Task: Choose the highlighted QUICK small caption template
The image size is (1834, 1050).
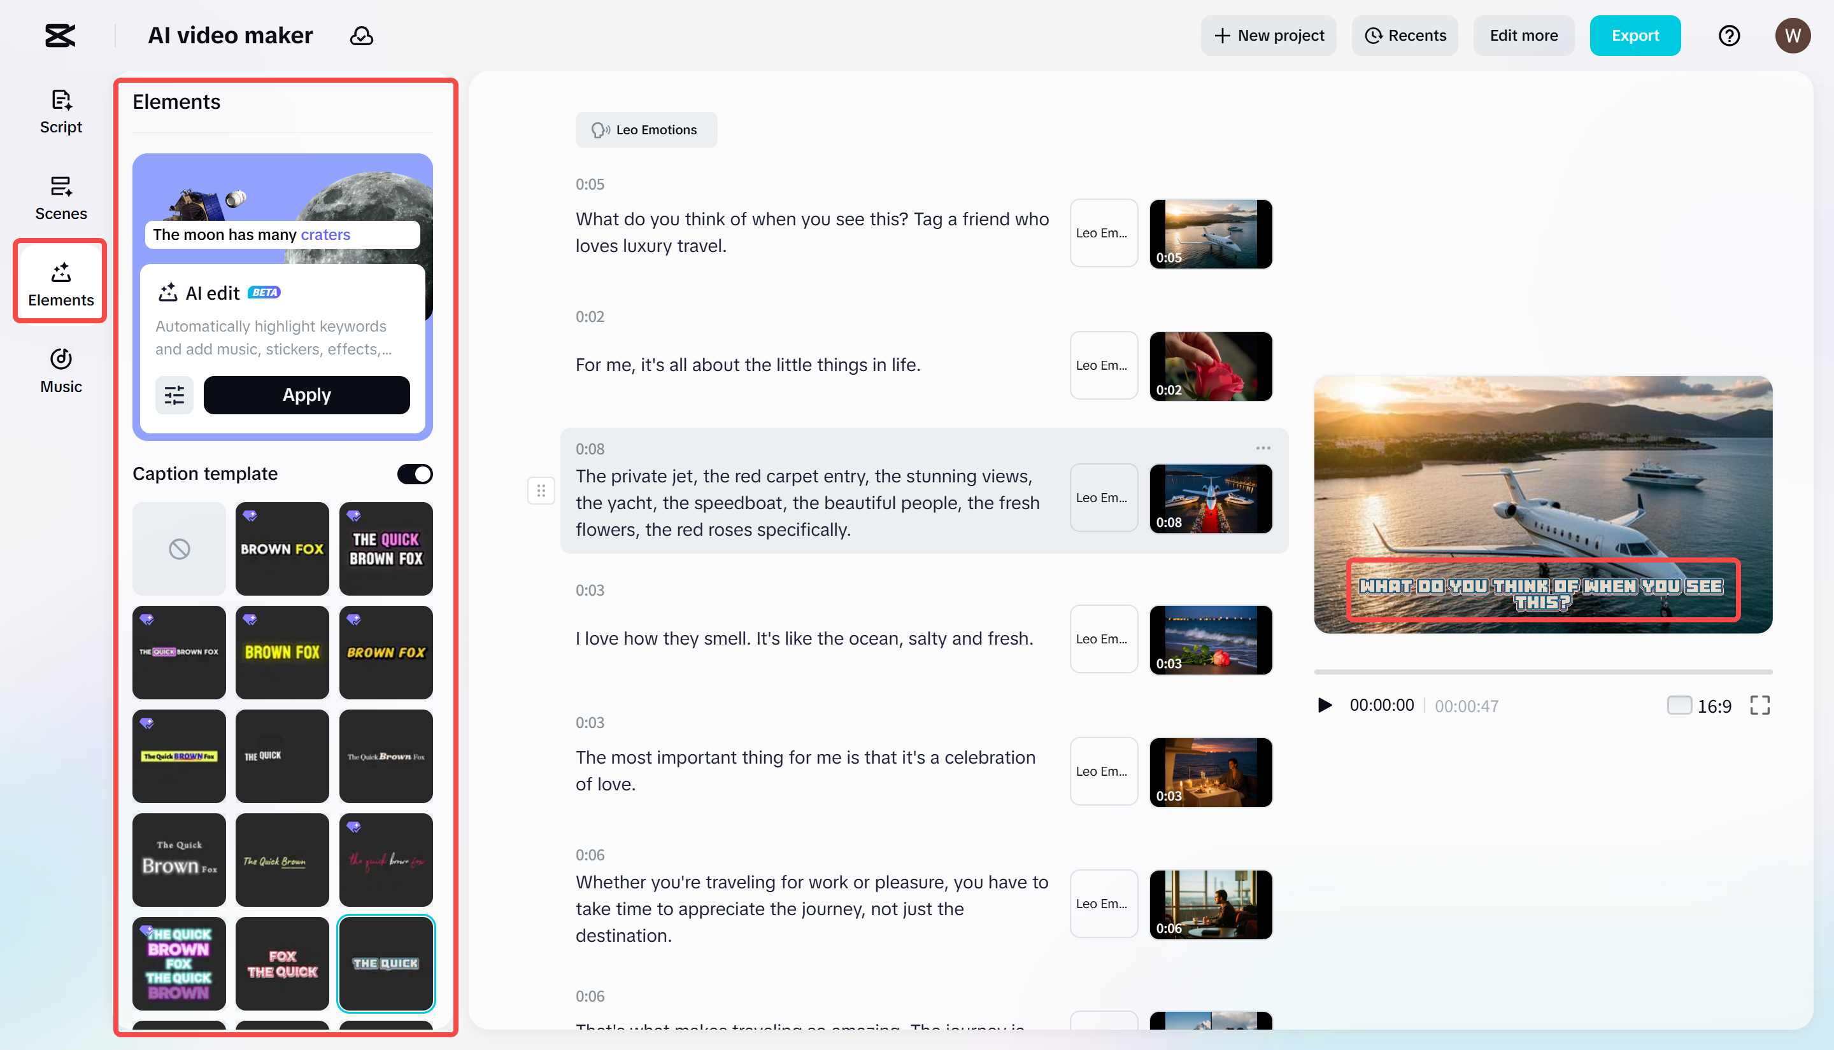Action: (179, 653)
